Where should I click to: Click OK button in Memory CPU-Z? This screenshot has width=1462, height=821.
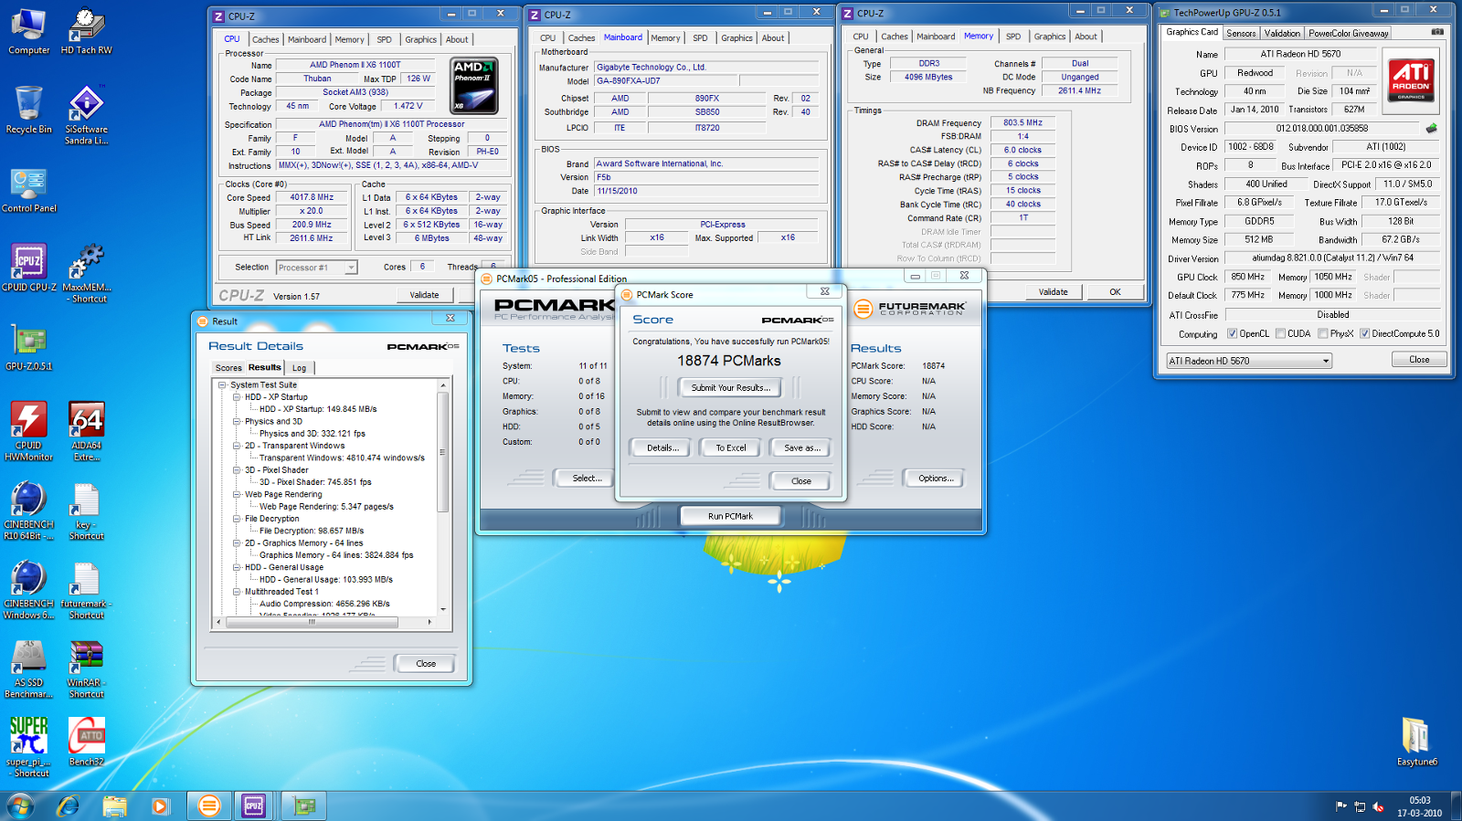pyautogui.click(x=1115, y=291)
